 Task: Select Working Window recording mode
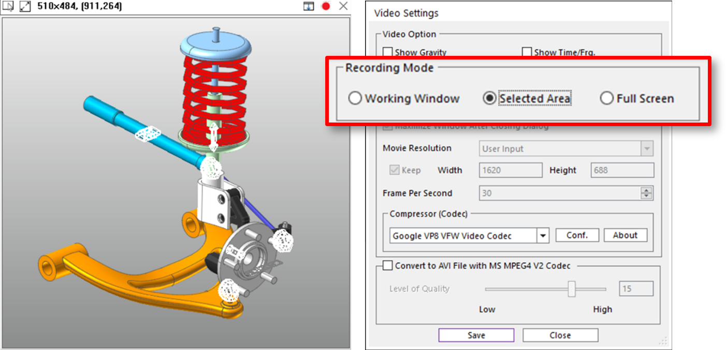pos(355,98)
